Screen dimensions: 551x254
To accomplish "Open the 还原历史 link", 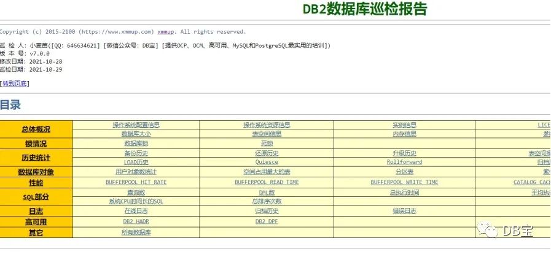I will (267, 153).
